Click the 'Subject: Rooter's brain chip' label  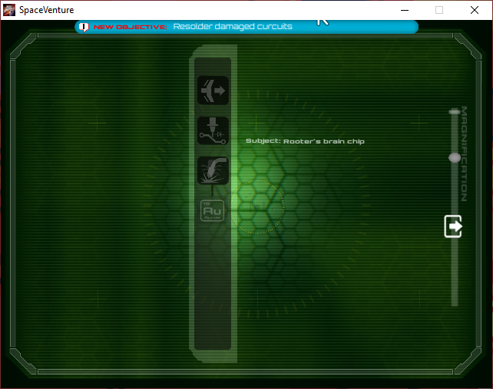point(305,141)
